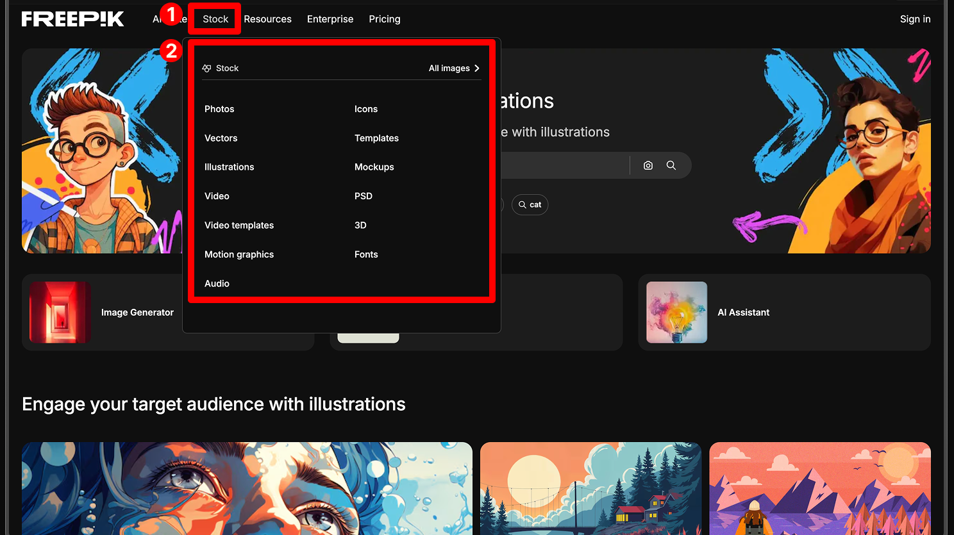Click the Image Generator red thumbnail
The image size is (954, 535).
tap(60, 312)
